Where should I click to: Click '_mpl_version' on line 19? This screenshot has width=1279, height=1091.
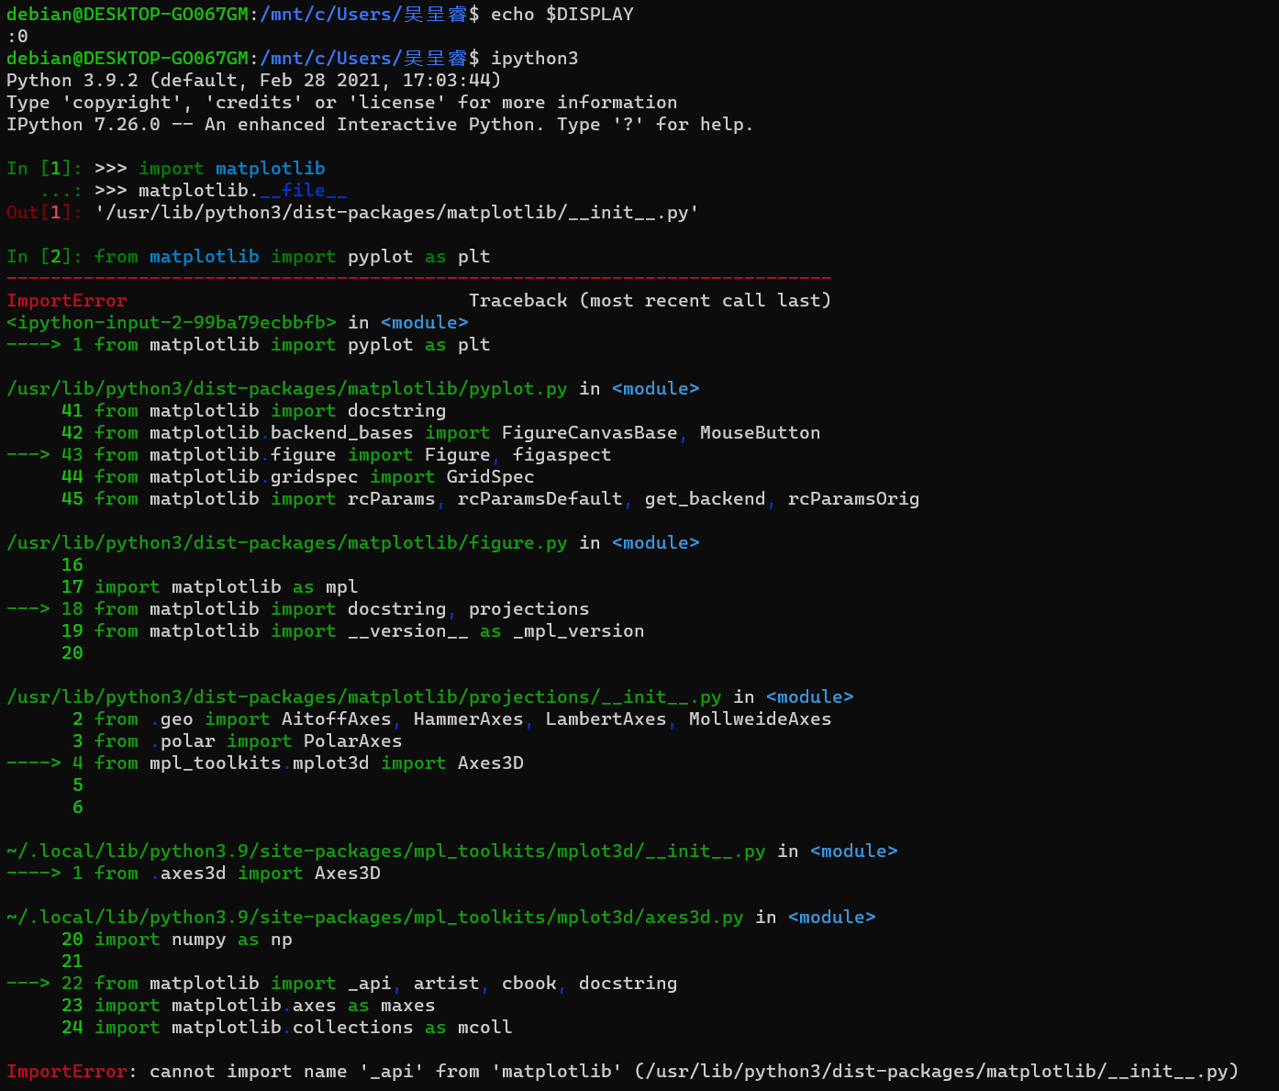(579, 630)
